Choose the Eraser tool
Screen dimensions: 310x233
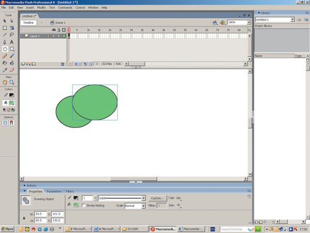click(x=11, y=69)
